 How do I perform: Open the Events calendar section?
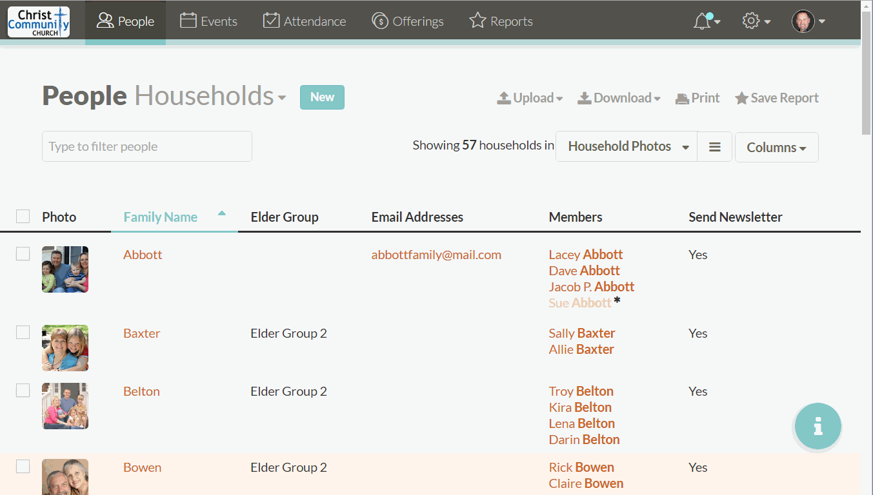208,21
